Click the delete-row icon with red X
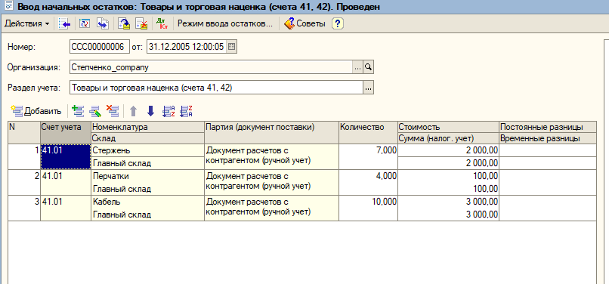The height and width of the screenshot is (284, 609). (x=113, y=112)
